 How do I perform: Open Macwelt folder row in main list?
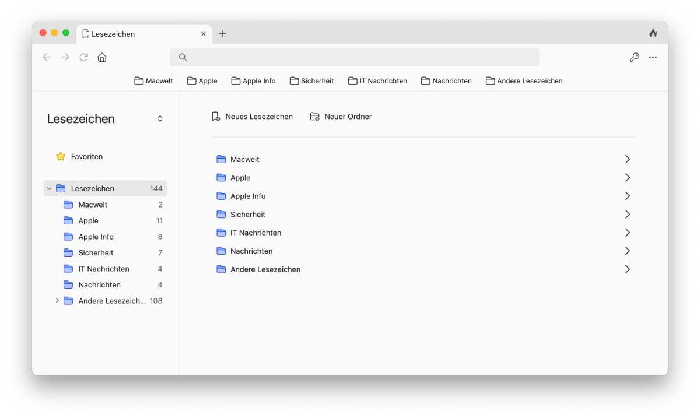423,159
